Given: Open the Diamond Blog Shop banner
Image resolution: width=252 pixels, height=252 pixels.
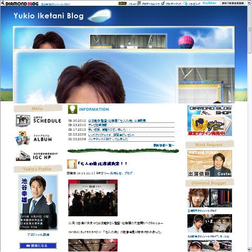Looking at the screenshot, I should [209, 121].
